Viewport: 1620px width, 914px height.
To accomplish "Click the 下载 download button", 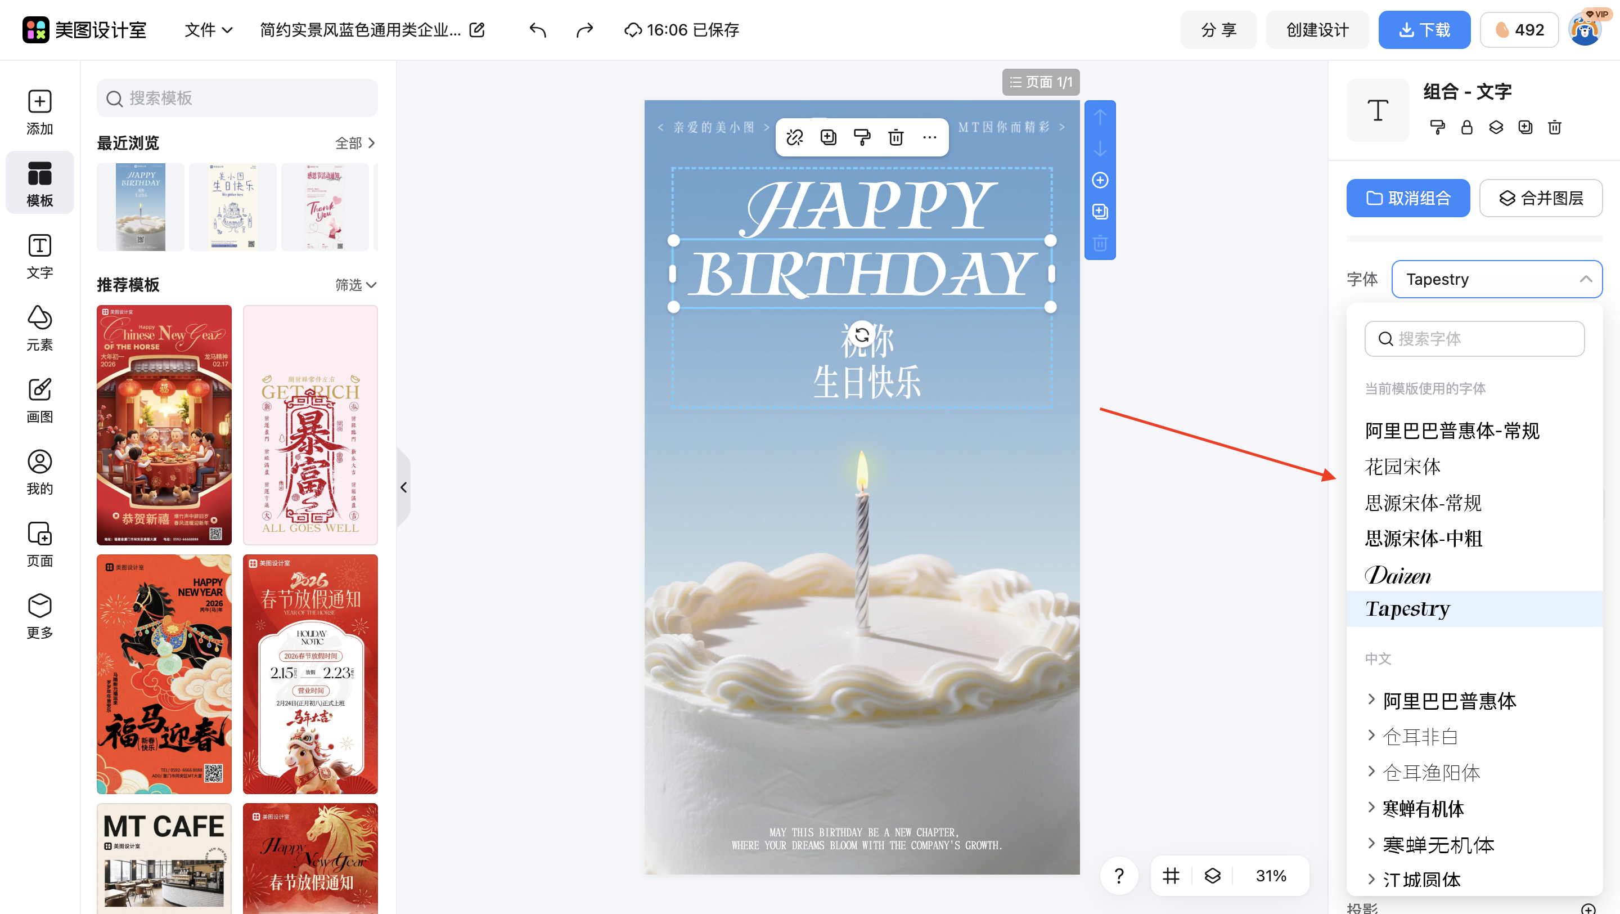I will click(x=1424, y=30).
